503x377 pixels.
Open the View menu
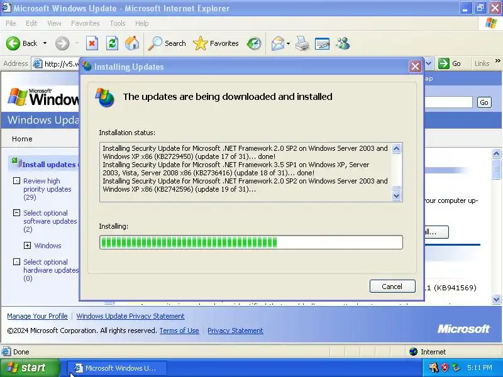[54, 23]
